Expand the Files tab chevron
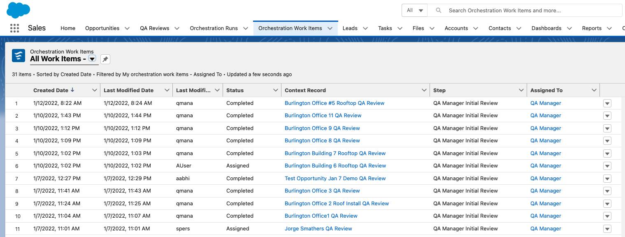625x237 pixels. pos(432,28)
